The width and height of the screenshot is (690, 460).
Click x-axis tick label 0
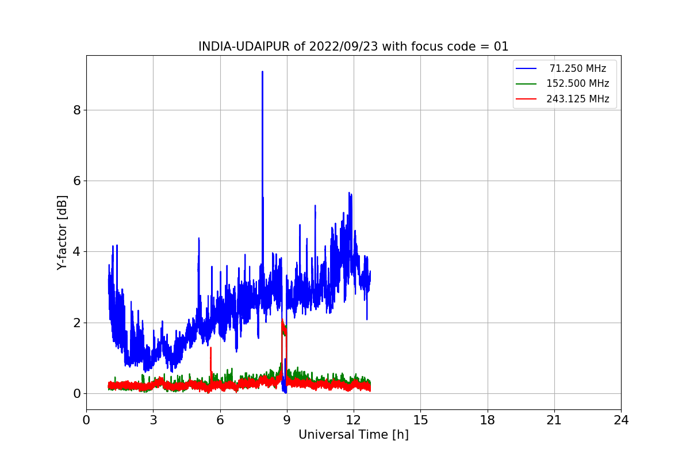click(x=86, y=420)
